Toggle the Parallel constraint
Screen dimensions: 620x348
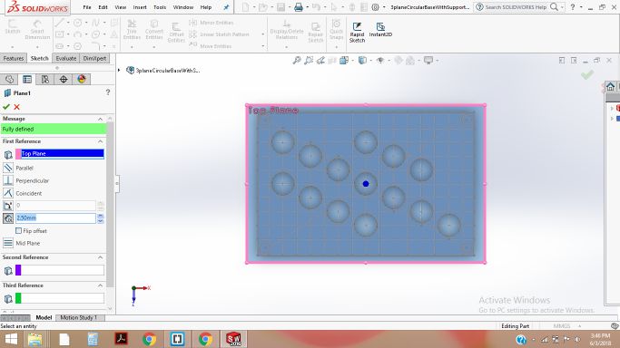[8, 168]
